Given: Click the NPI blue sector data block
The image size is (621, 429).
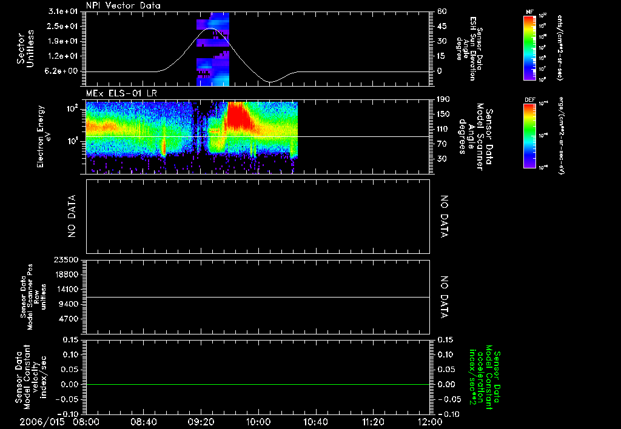Looking at the screenshot, I should (213, 49).
